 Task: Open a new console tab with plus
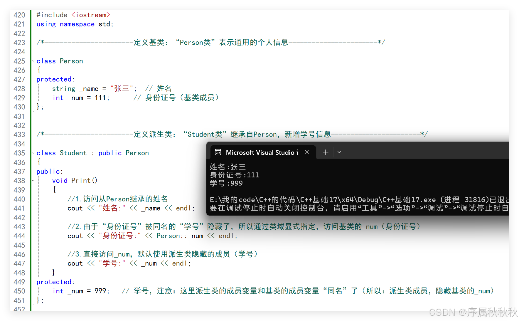click(326, 152)
